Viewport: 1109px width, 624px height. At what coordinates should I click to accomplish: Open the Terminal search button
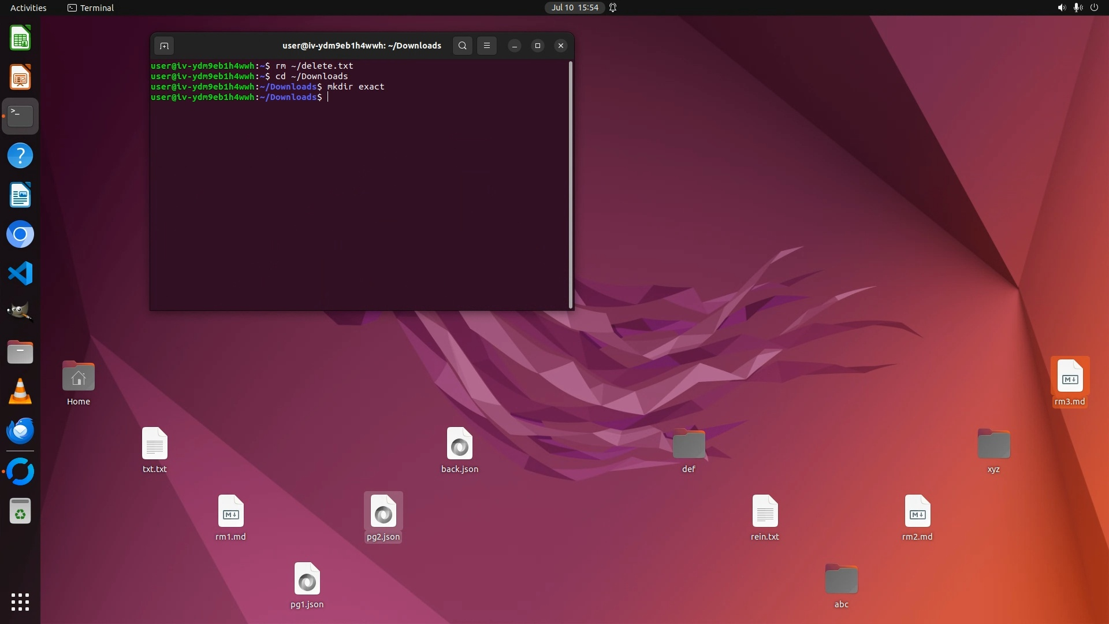tap(462, 46)
